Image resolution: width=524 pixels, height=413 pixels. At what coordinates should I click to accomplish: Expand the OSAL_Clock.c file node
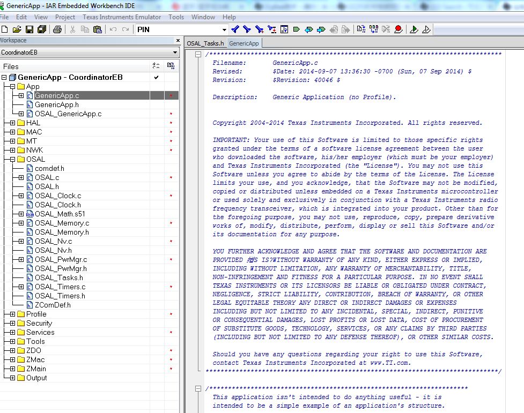[21, 196]
